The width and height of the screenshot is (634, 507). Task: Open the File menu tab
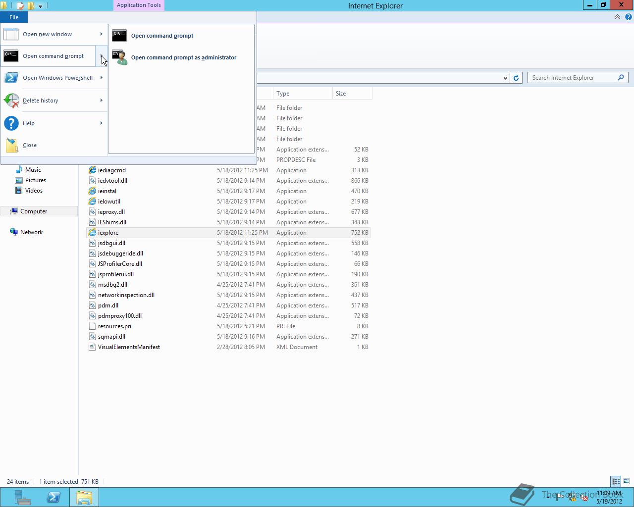pyautogui.click(x=14, y=17)
